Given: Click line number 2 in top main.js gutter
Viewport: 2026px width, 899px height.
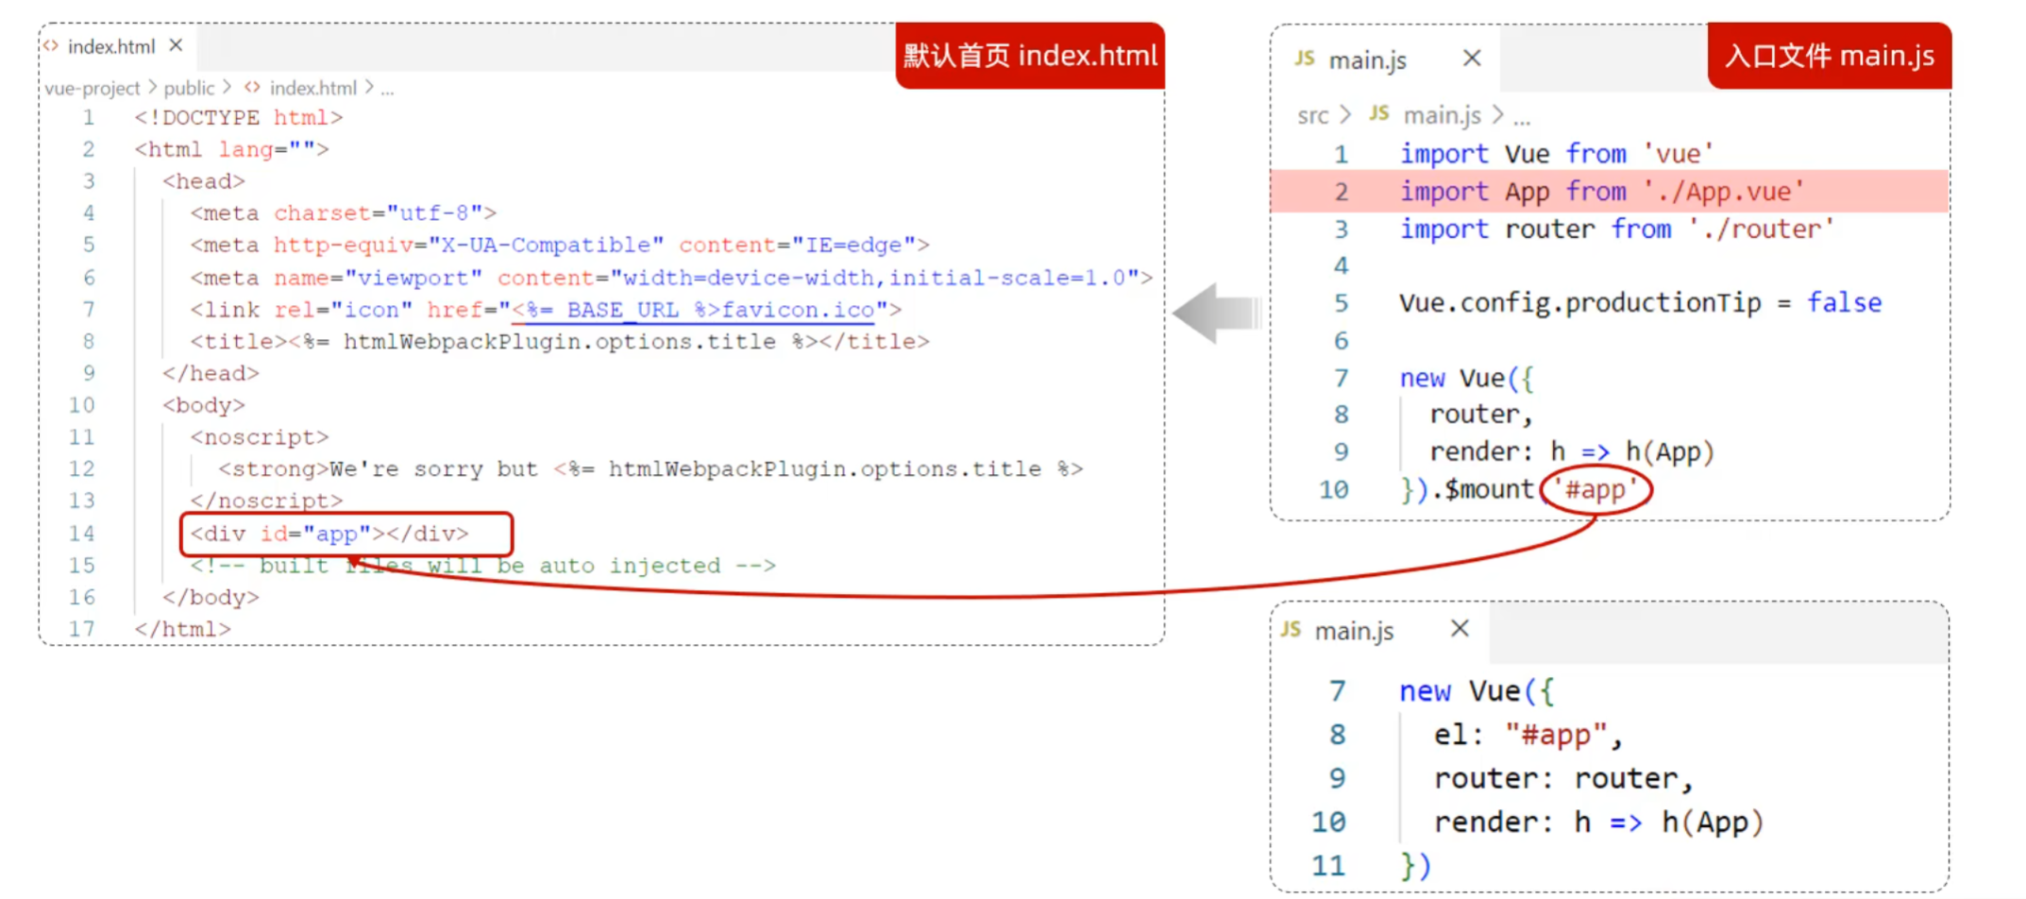Looking at the screenshot, I should (1341, 192).
